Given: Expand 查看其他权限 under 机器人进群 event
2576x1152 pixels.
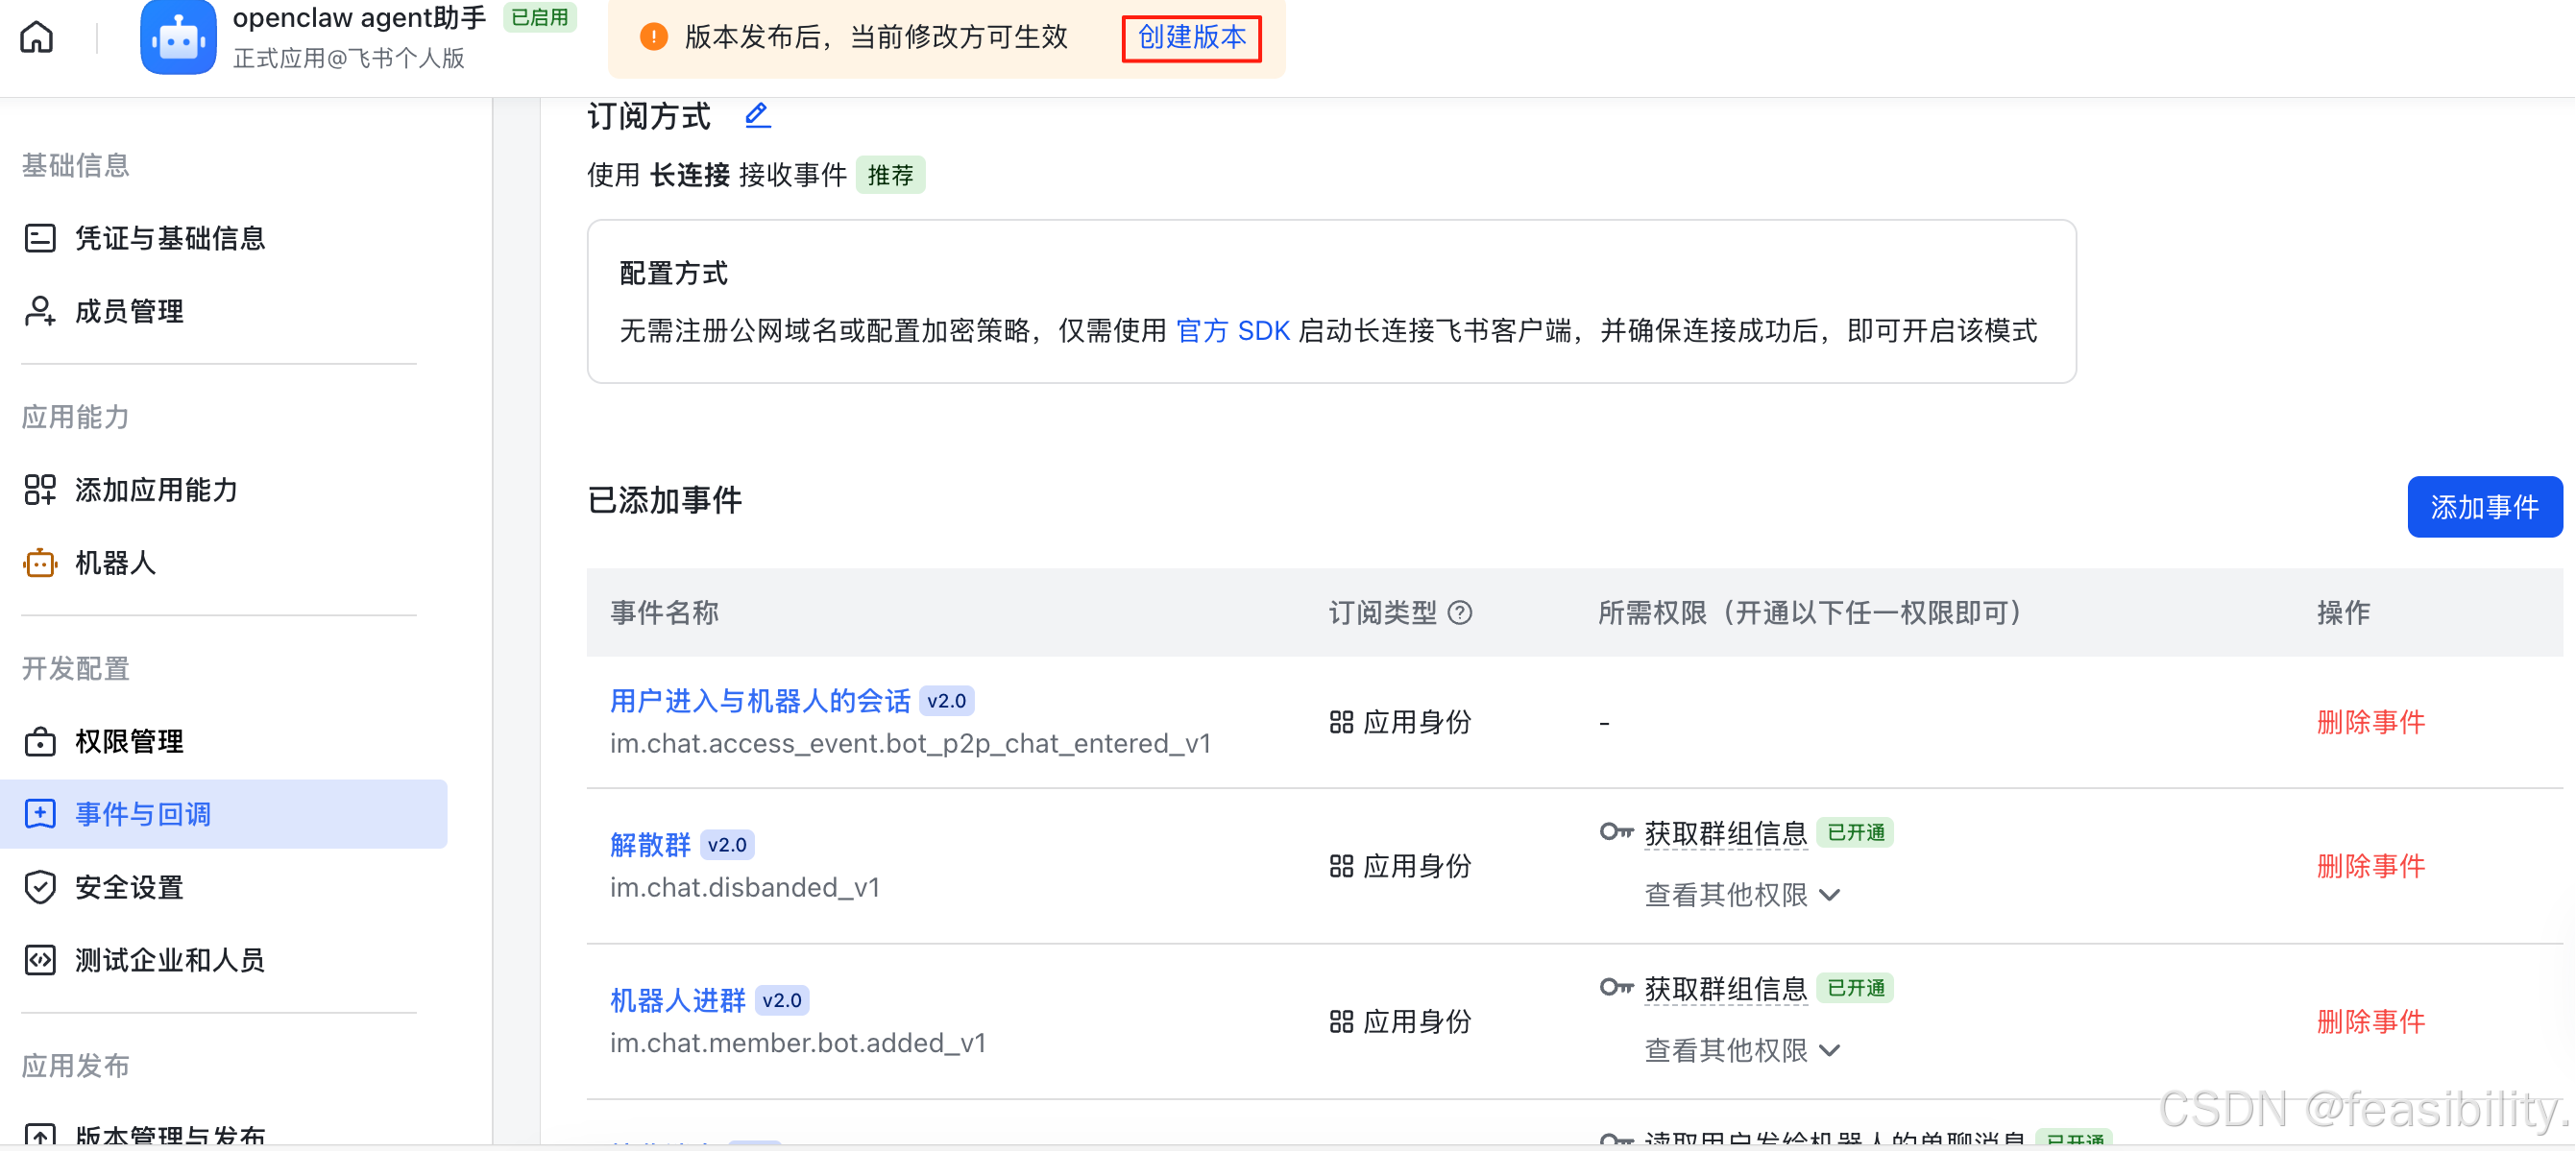Looking at the screenshot, I should (x=1741, y=1050).
